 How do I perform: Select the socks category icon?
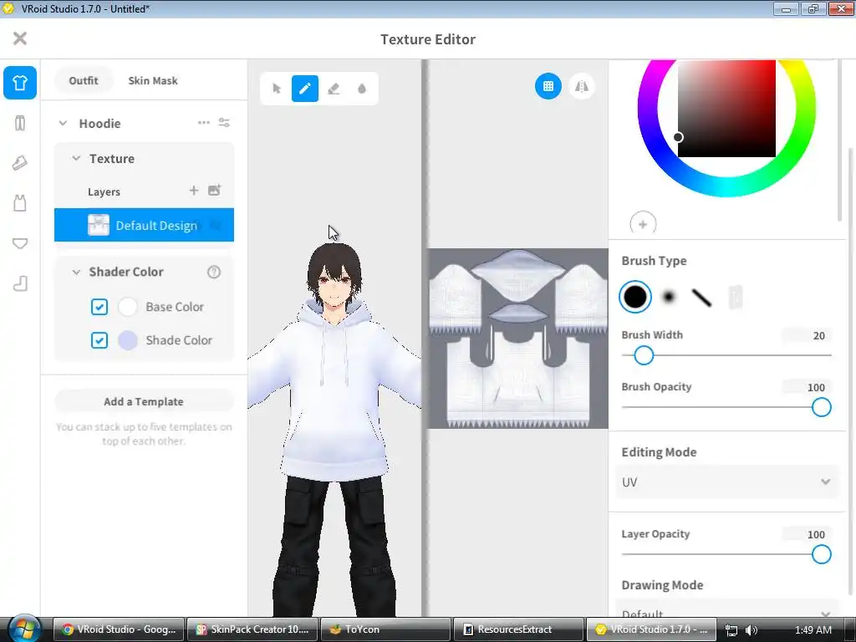tap(20, 283)
